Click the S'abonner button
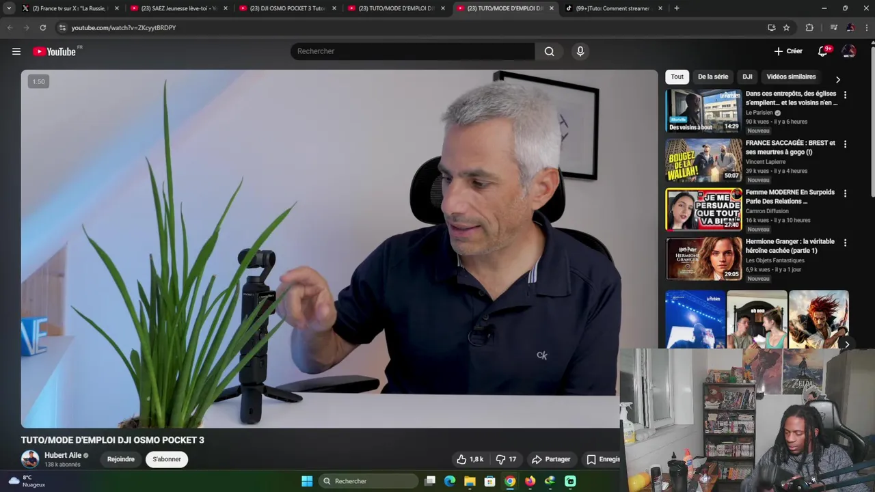This screenshot has height=492, width=875. pyautogui.click(x=167, y=459)
